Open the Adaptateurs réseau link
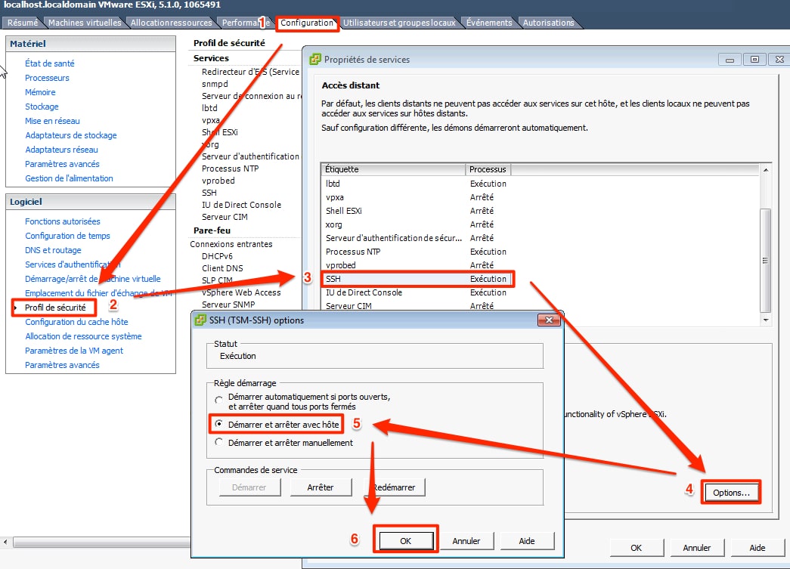Screen dimensions: 790x569 click(x=61, y=150)
